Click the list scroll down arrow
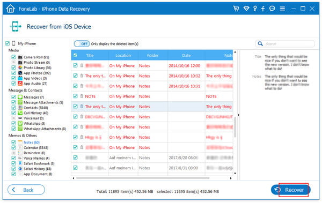 (x=235, y=173)
